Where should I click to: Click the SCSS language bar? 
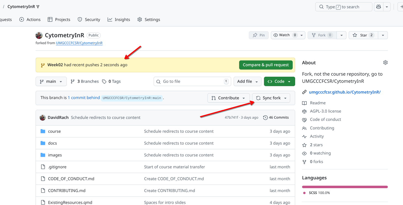345,187
